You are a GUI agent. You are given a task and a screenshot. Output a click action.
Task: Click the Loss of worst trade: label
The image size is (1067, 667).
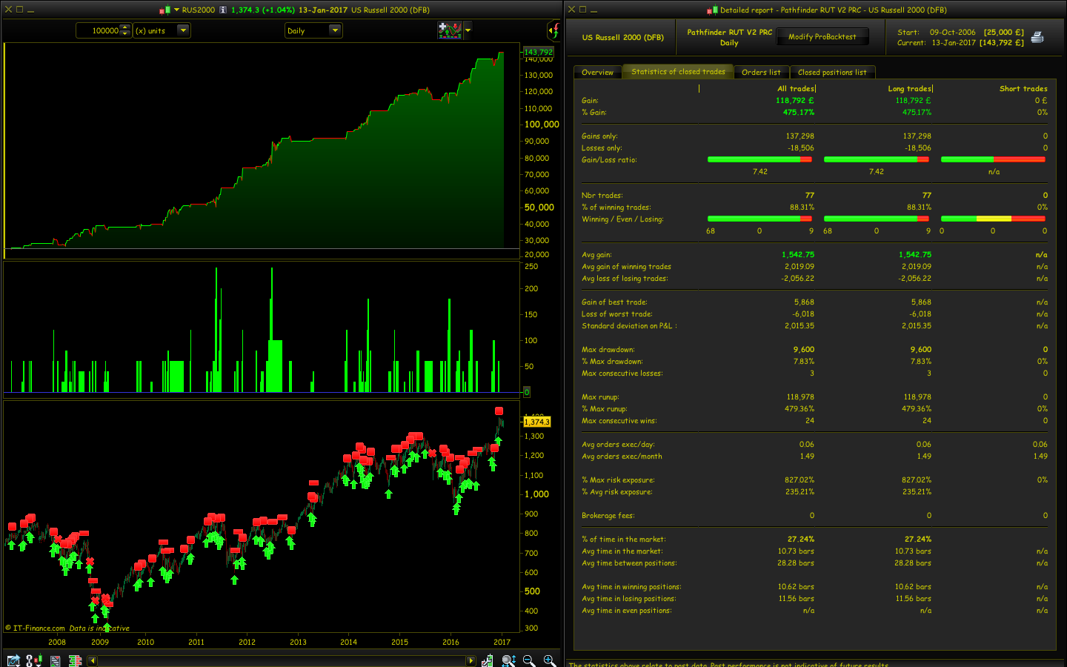[x=617, y=313]
